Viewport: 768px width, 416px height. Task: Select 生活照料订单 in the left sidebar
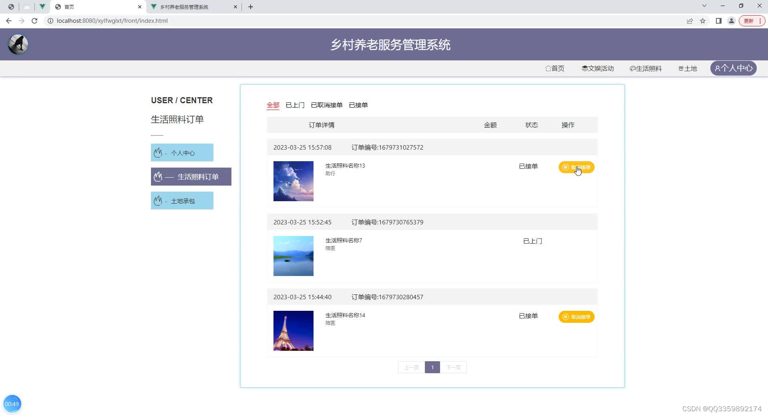pos(191,177)
